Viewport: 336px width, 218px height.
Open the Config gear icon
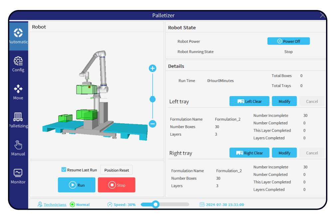pyautogui.click(x=18, y=61)
